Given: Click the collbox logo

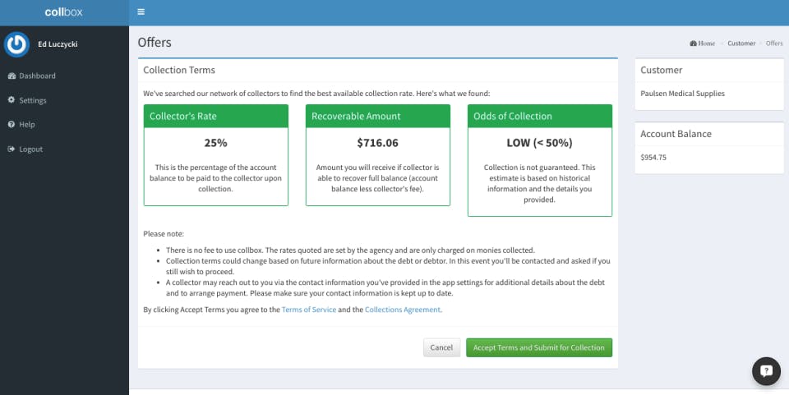Looking at the screenshot, I should (x=63, y=12).
